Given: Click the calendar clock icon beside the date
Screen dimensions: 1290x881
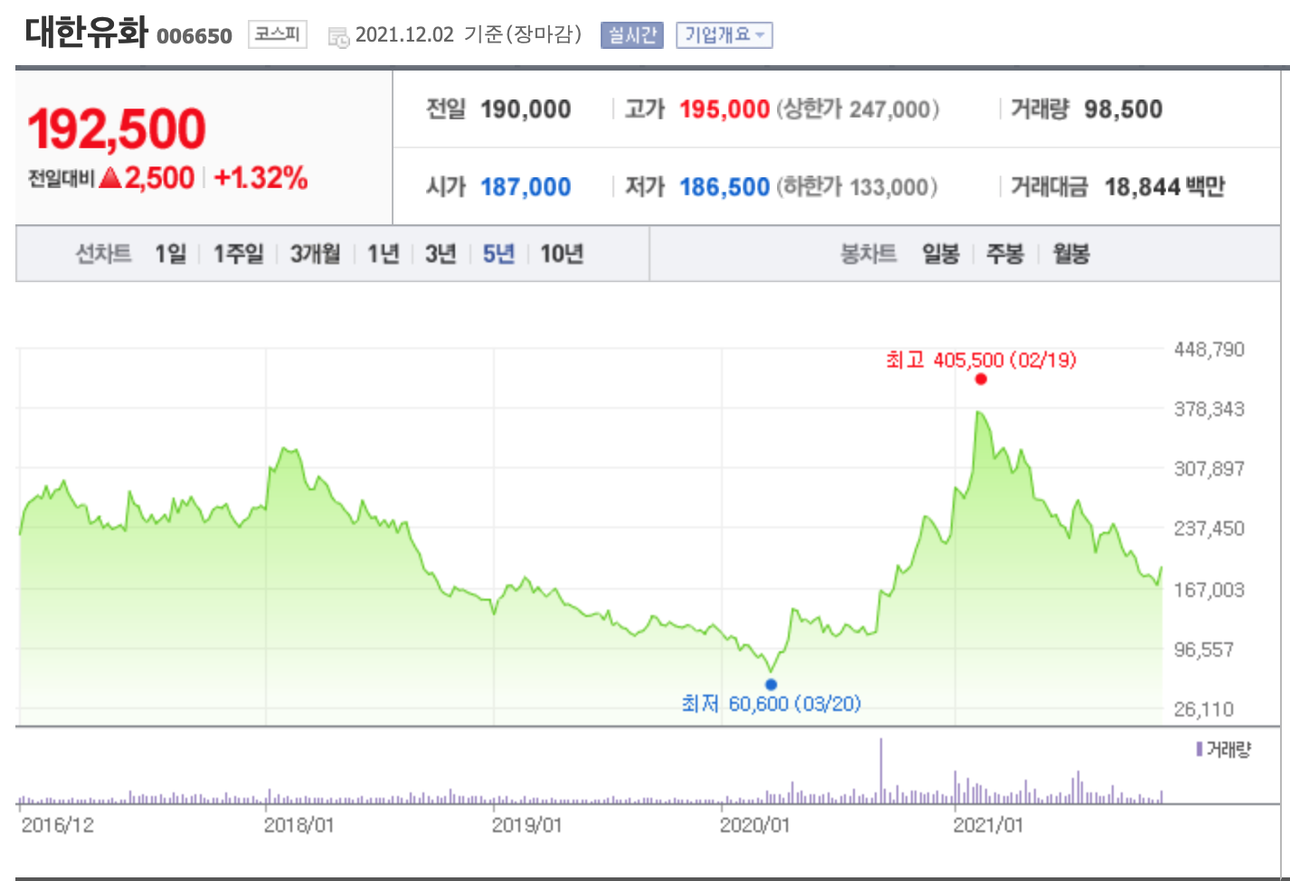Looking at the screenshot, I should point(338,37).
